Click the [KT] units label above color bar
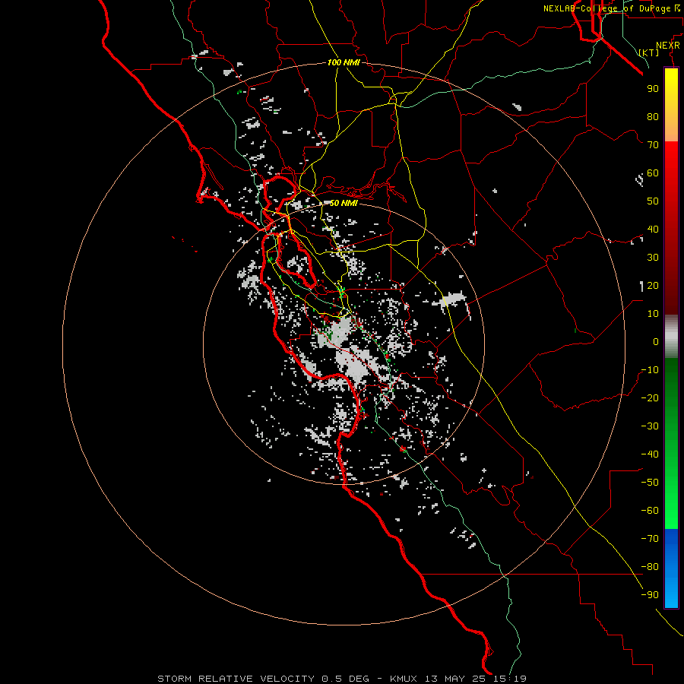Viewport: 684px width, 684px height. (649, 52)
